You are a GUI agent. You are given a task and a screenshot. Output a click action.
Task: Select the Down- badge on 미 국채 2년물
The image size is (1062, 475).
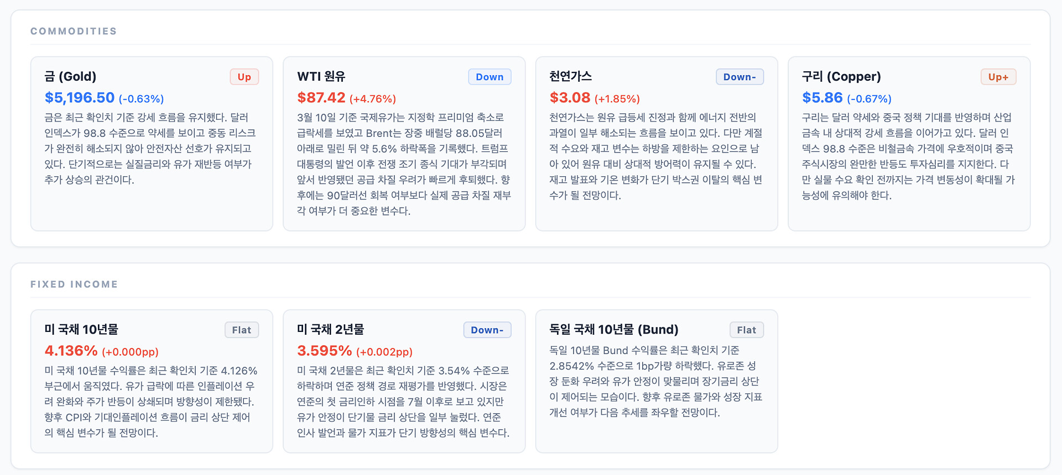[x=487, y=330]
